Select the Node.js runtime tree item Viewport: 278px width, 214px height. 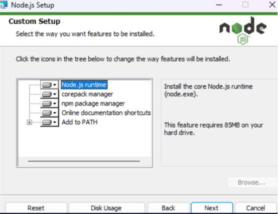[x=84, y=85]
